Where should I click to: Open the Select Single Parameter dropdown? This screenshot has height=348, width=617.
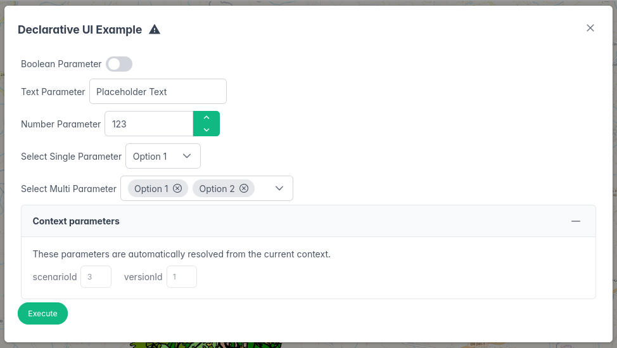pos(163,157)
